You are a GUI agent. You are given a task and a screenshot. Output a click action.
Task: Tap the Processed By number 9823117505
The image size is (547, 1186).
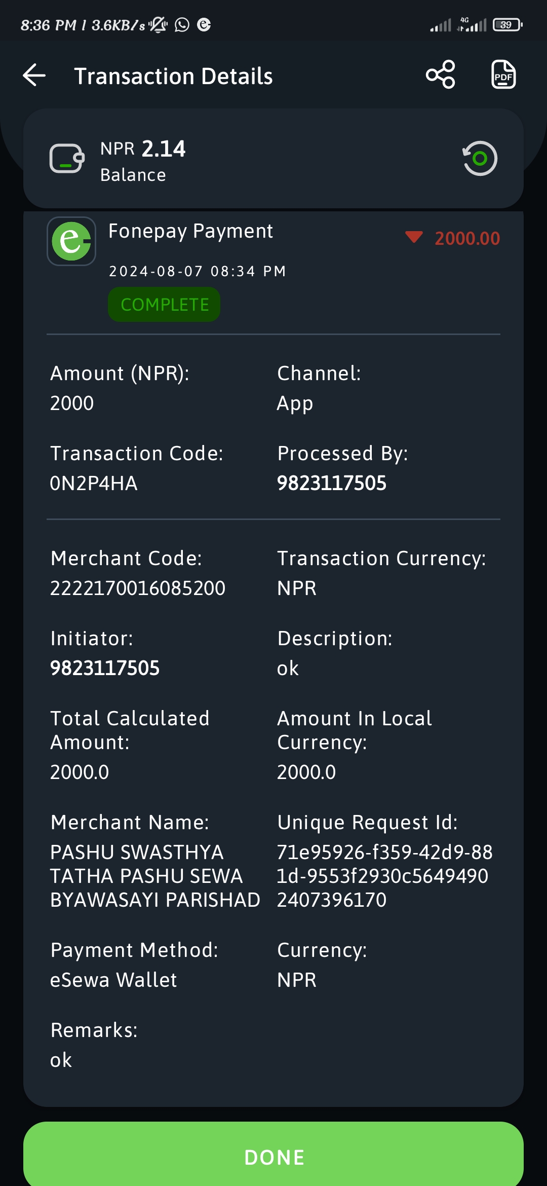[x=332, y=484]
